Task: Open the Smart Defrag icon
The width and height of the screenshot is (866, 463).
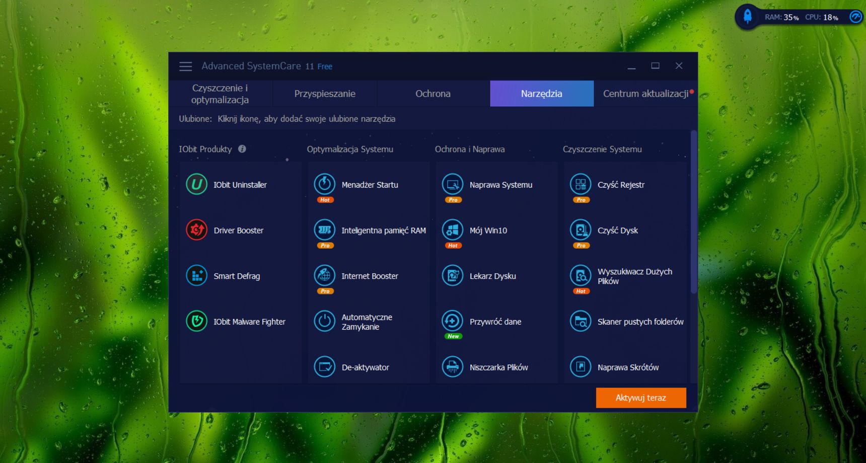Action: pyautogui.click(x=196, y=276)
